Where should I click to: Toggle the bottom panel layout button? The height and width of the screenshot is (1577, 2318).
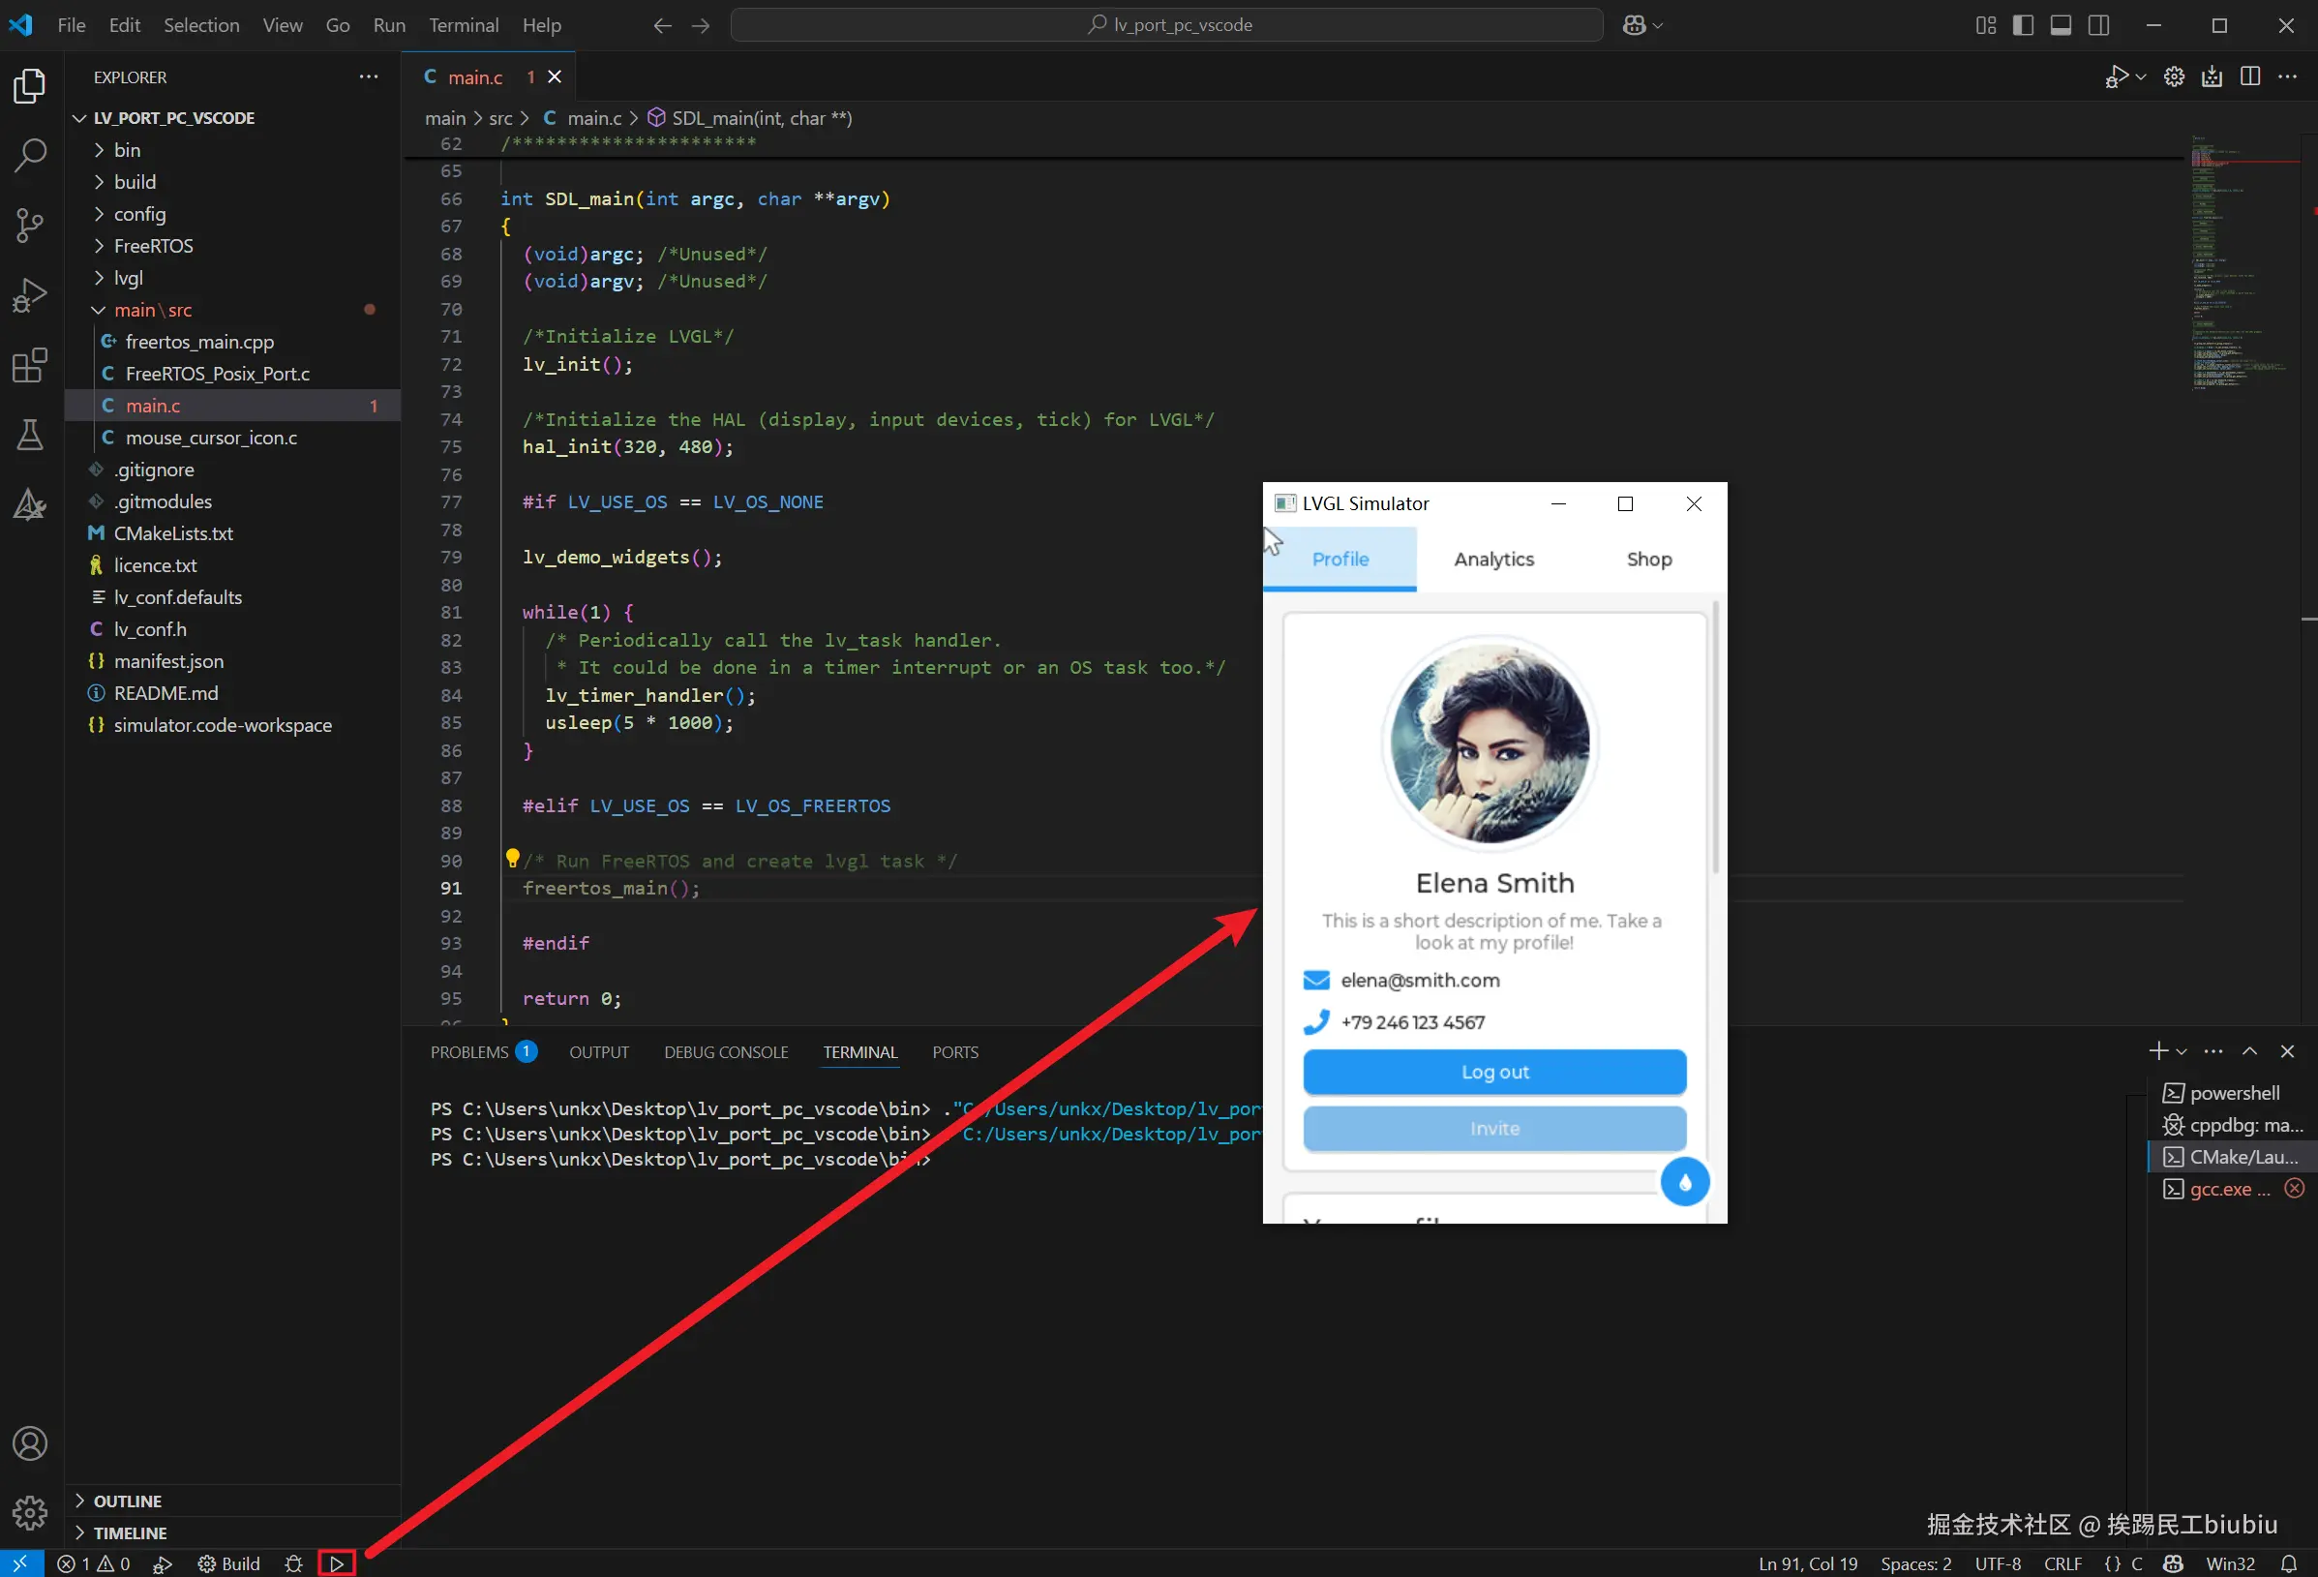click(2061, 25)
